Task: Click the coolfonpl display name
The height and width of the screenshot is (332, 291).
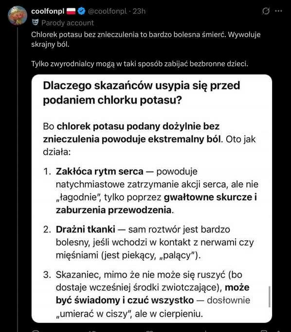Action: coord(48,11)
